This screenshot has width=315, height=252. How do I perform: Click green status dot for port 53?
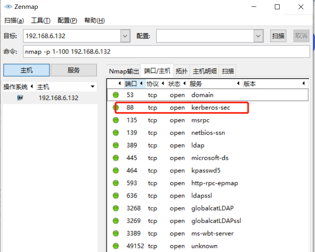tap(116, 95)
